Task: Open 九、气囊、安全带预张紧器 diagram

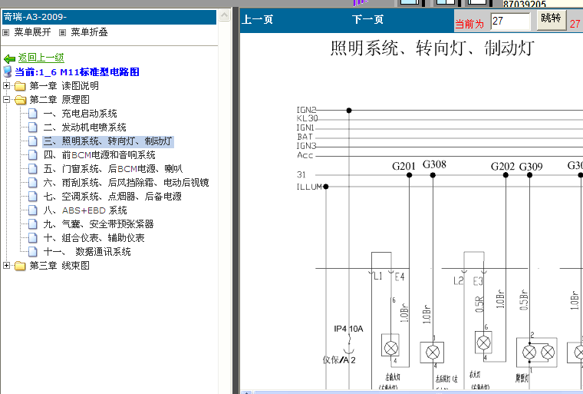Action: coord(98,224)
